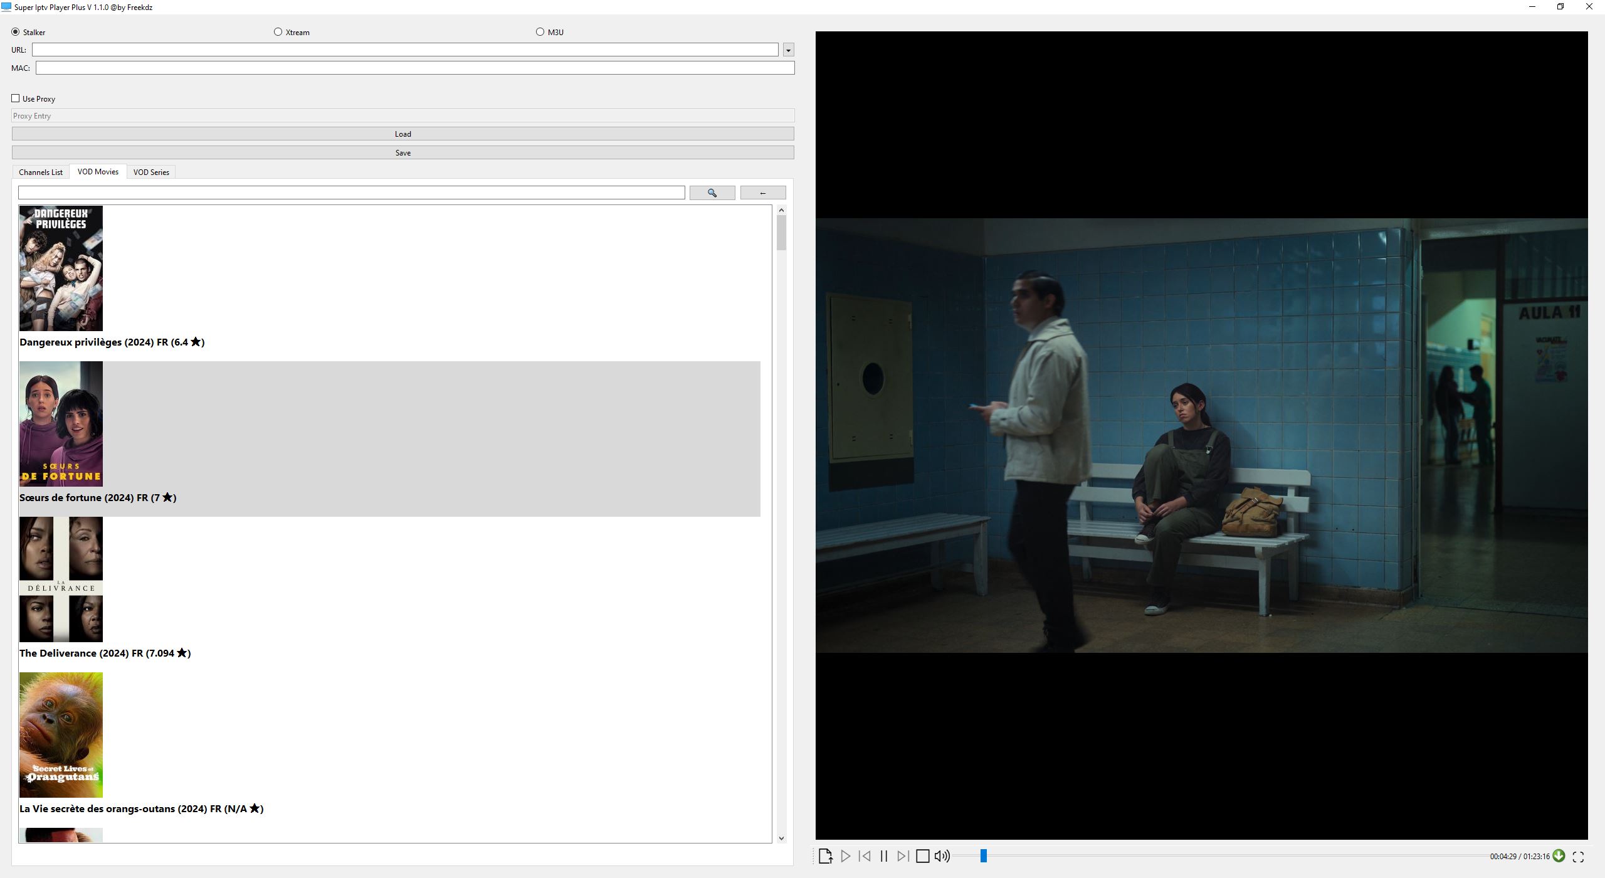Screen dimensions: 1605x878
Task: Click scrollbar down arrow in movie list
Action: pyautogui.click(x=781, y=838)
